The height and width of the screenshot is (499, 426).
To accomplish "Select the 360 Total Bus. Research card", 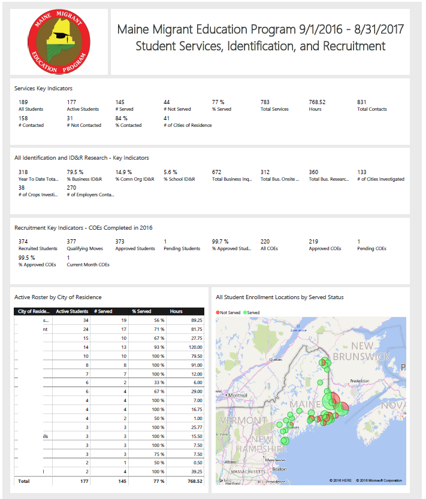I will (329, 175).
